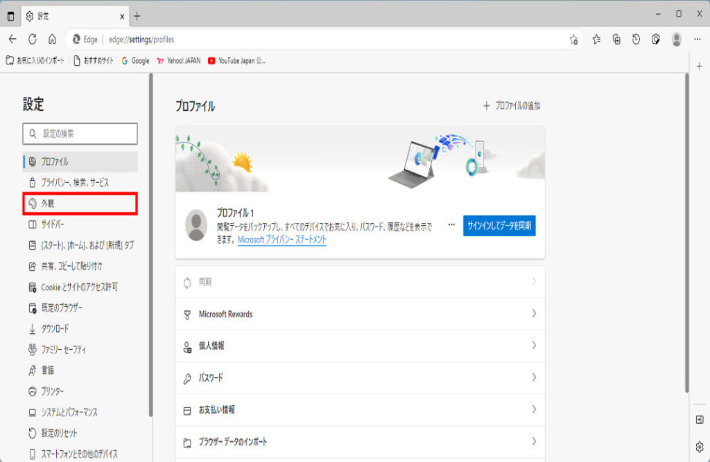Click the back arrow in the toolbar

[x=12, y=39]
